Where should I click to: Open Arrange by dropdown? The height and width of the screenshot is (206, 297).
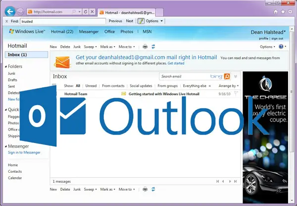(228, 86)
